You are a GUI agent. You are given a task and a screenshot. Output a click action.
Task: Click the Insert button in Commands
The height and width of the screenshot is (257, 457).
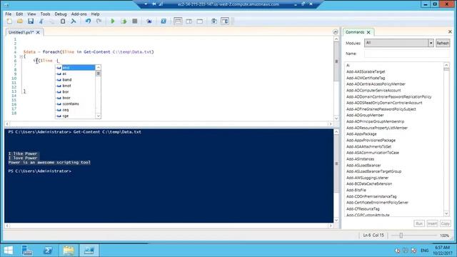point(432,223)
